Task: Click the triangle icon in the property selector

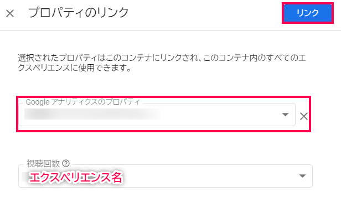Action: (285, 115)
